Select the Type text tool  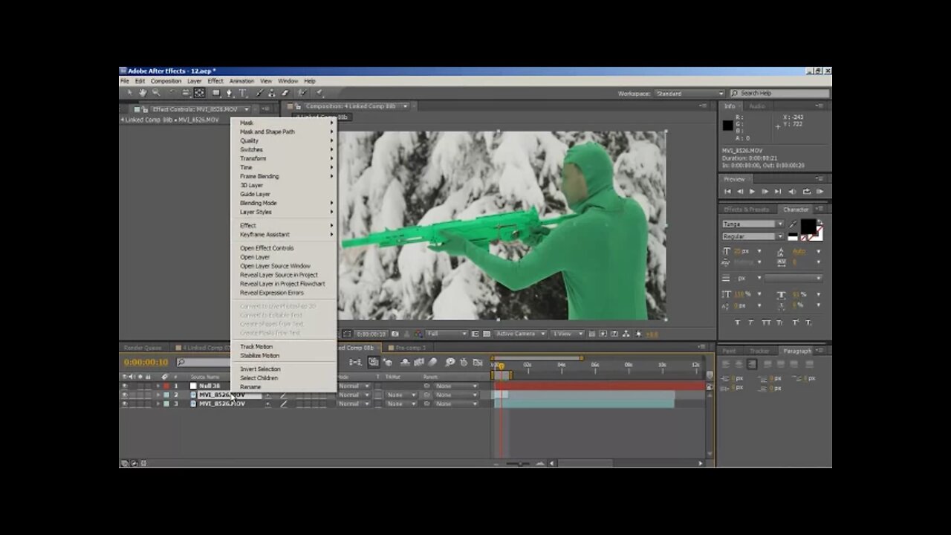(242, 93)
